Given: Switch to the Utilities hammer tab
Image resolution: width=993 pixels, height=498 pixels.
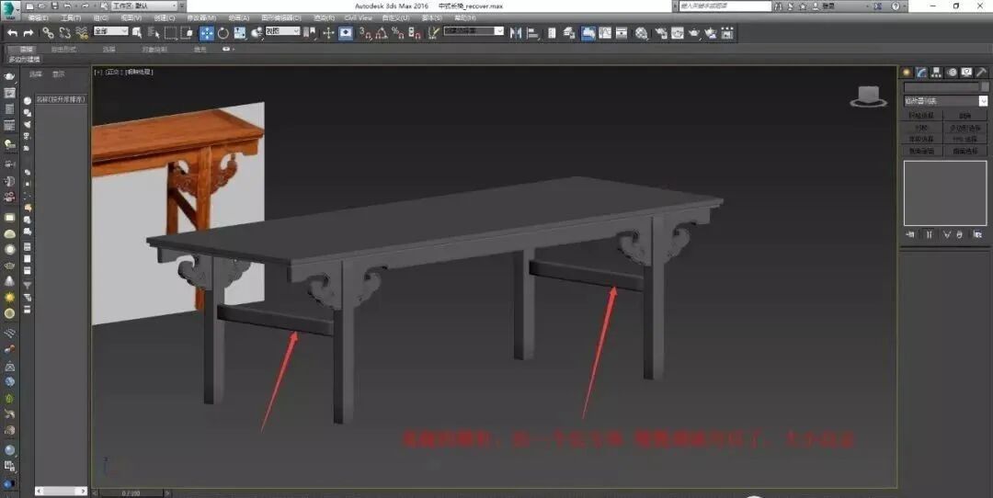Looking at the screenshot, I should click(x=982, y=73).
